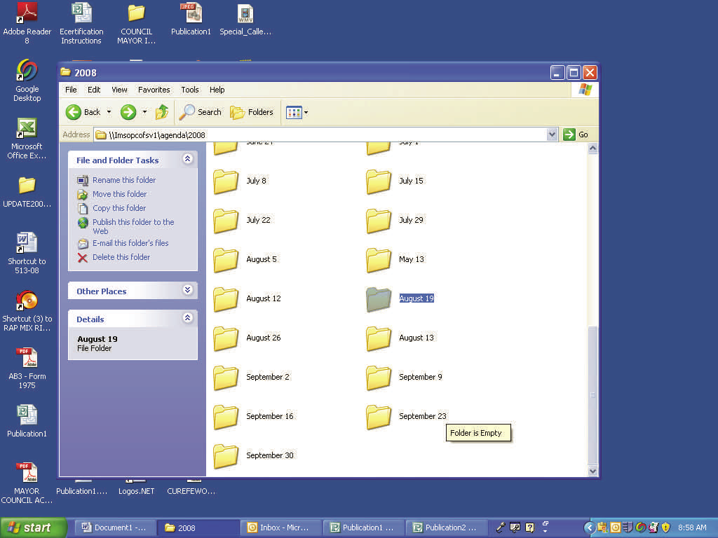Select the August 5 folder
Viewport: 718px width, 538px height.
[245, 261]
